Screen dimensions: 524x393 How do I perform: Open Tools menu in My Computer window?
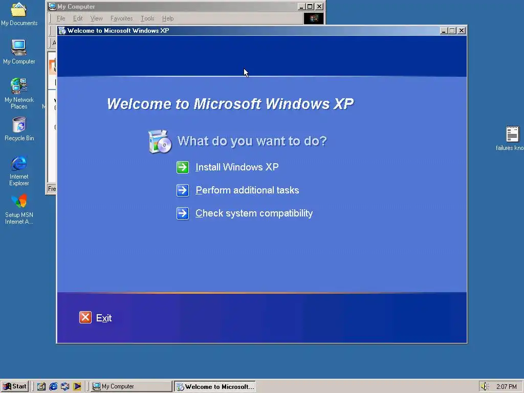pos(147,18)
